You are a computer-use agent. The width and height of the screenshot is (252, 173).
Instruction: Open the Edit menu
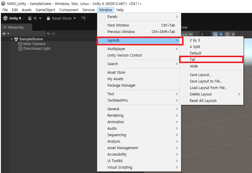click(15, 10)
